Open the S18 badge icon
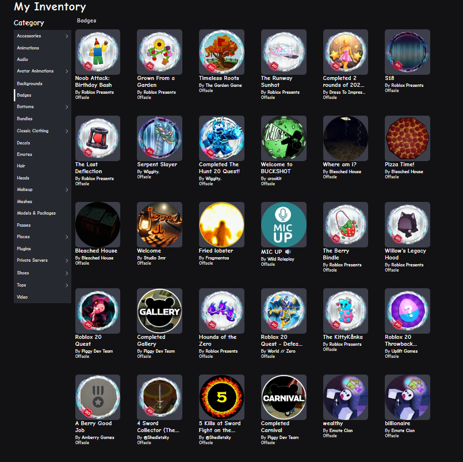 [x=407, y=52]
